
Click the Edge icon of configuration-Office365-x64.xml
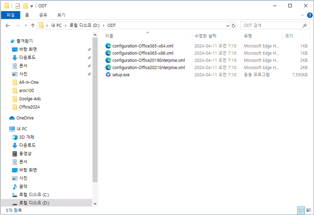coord(108,46)
